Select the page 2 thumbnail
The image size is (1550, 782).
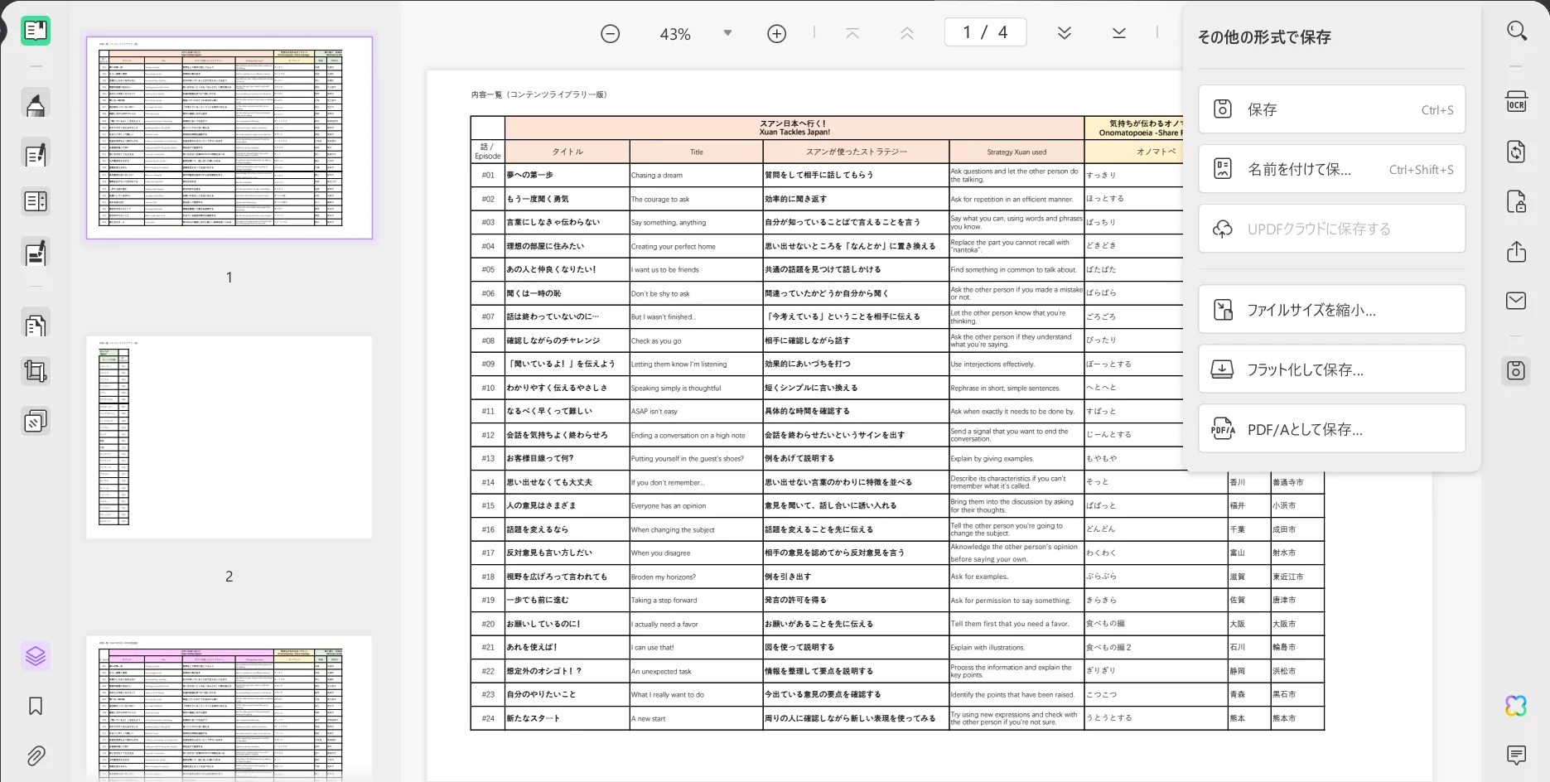[229, 437]
